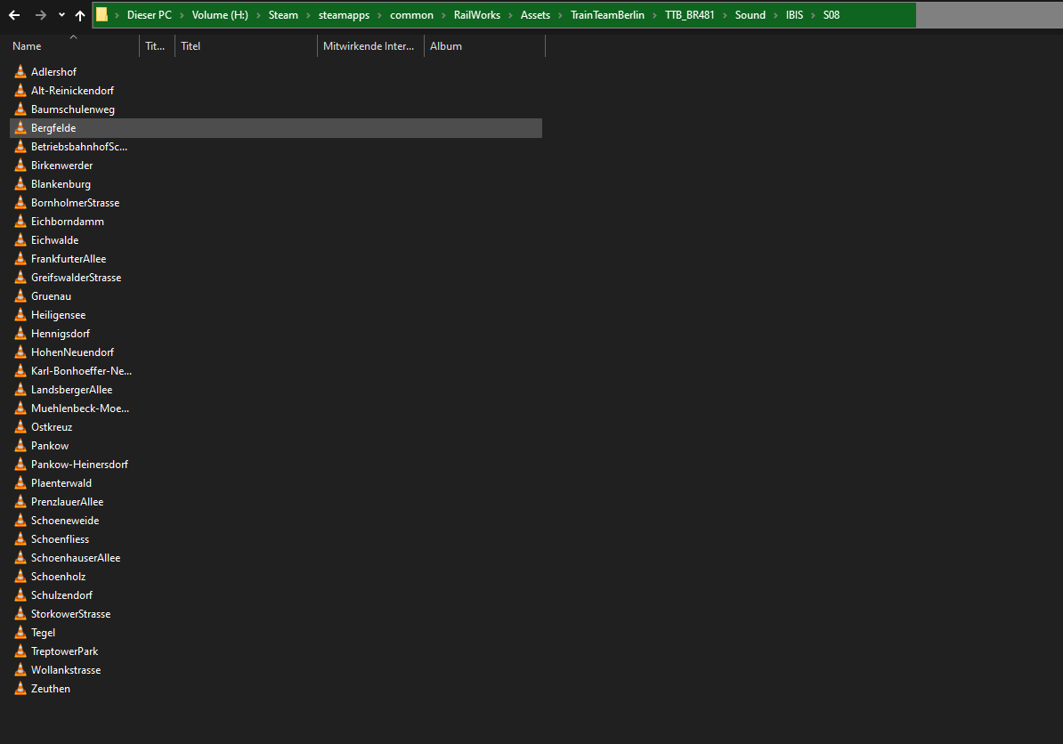1063x744 pixels.
Task: Select VLC icon of HohenNeuendorf file
Action: pyautogui.click(x=20, y=352)
